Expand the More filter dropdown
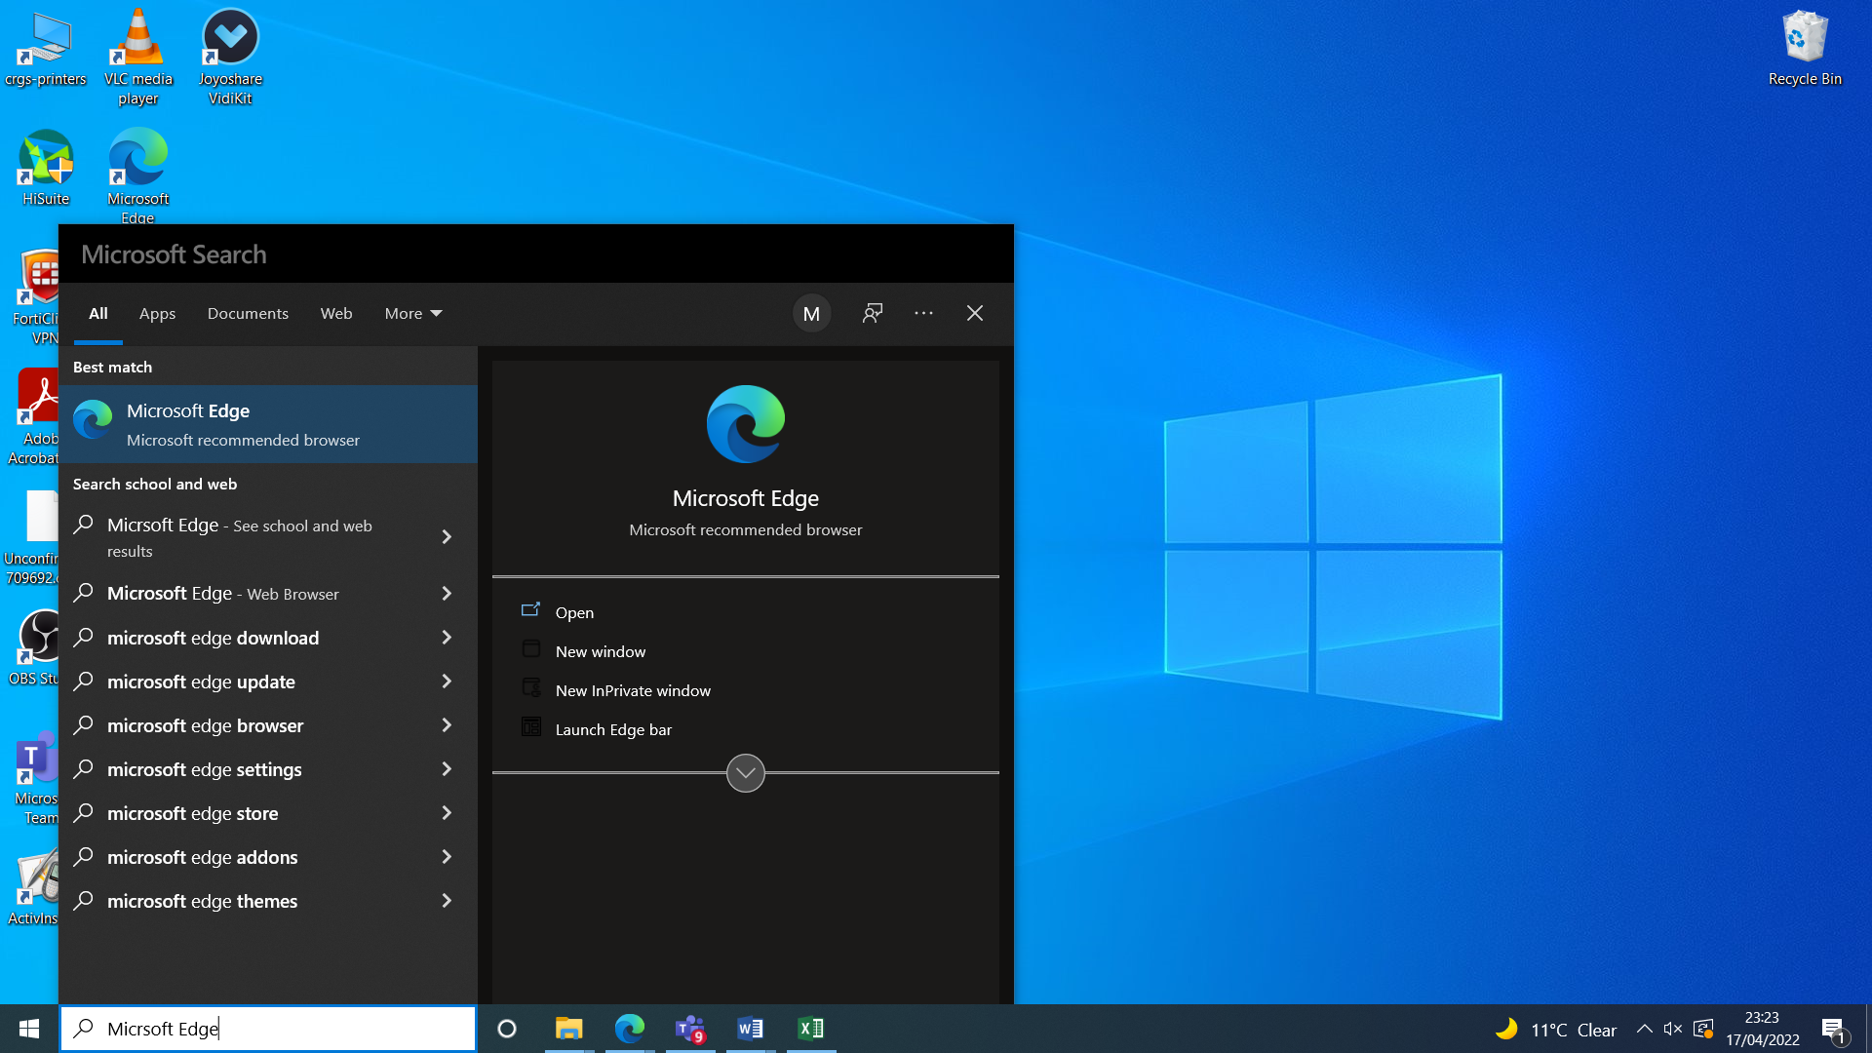 (413, 313)
